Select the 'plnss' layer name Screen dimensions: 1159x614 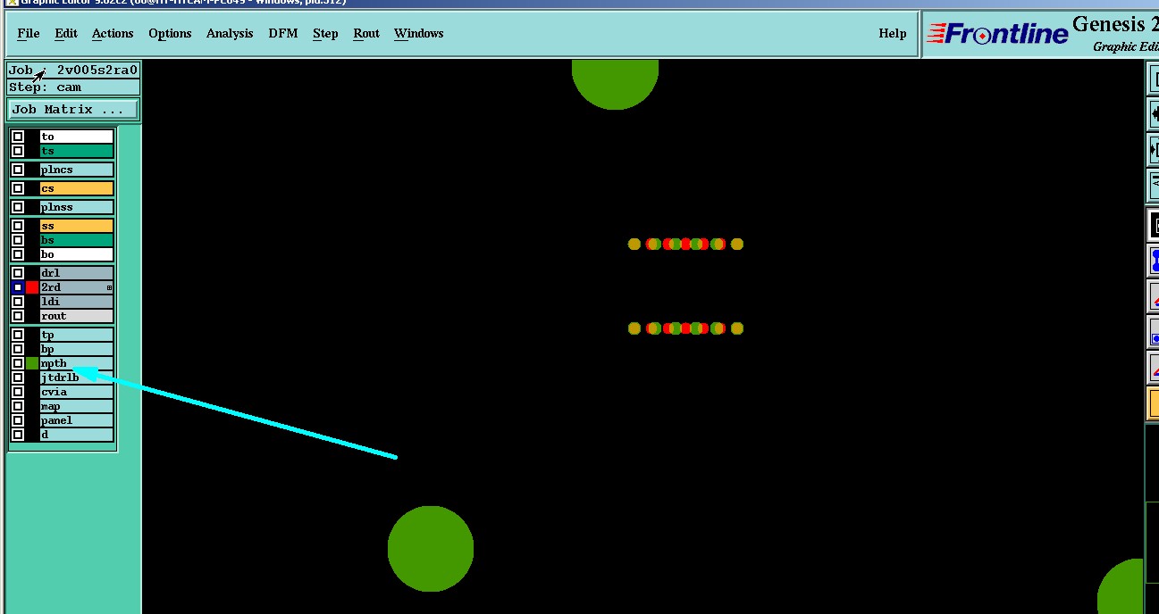(x=77, y=207)
